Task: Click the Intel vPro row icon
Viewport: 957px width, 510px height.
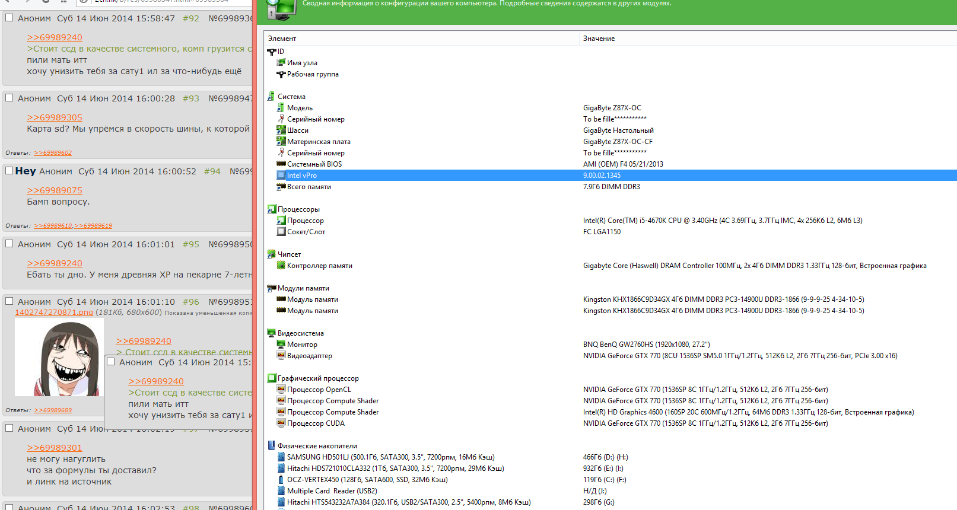Action: pos(281,176)
